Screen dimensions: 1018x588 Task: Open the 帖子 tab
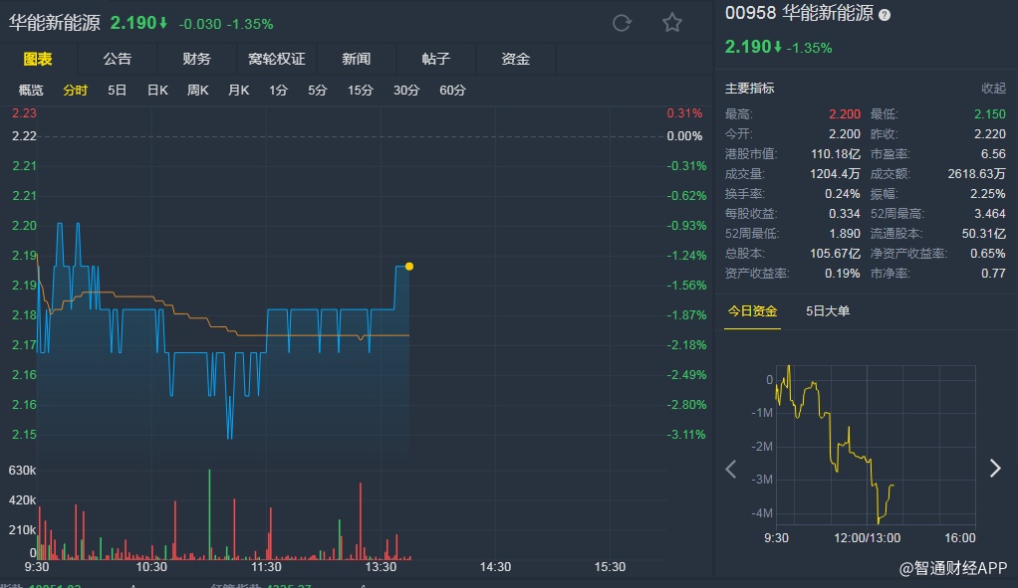coord(435,59)
